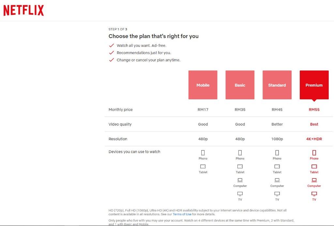Image resolution: width=334 pixels, height=226 pixels.
Task: Click the 4K+HDR resolution value
Action: [x=314, y=139]
